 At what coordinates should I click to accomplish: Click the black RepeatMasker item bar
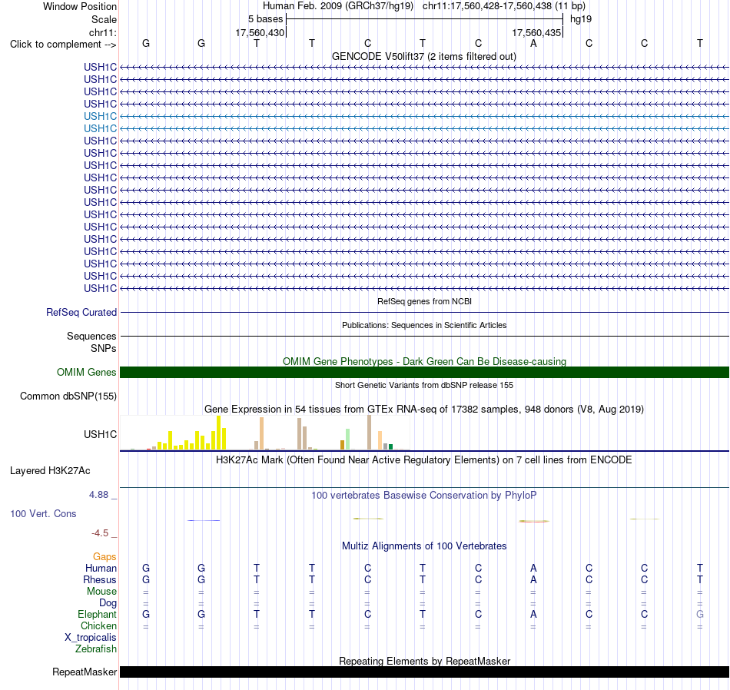[x=425, y=672]
